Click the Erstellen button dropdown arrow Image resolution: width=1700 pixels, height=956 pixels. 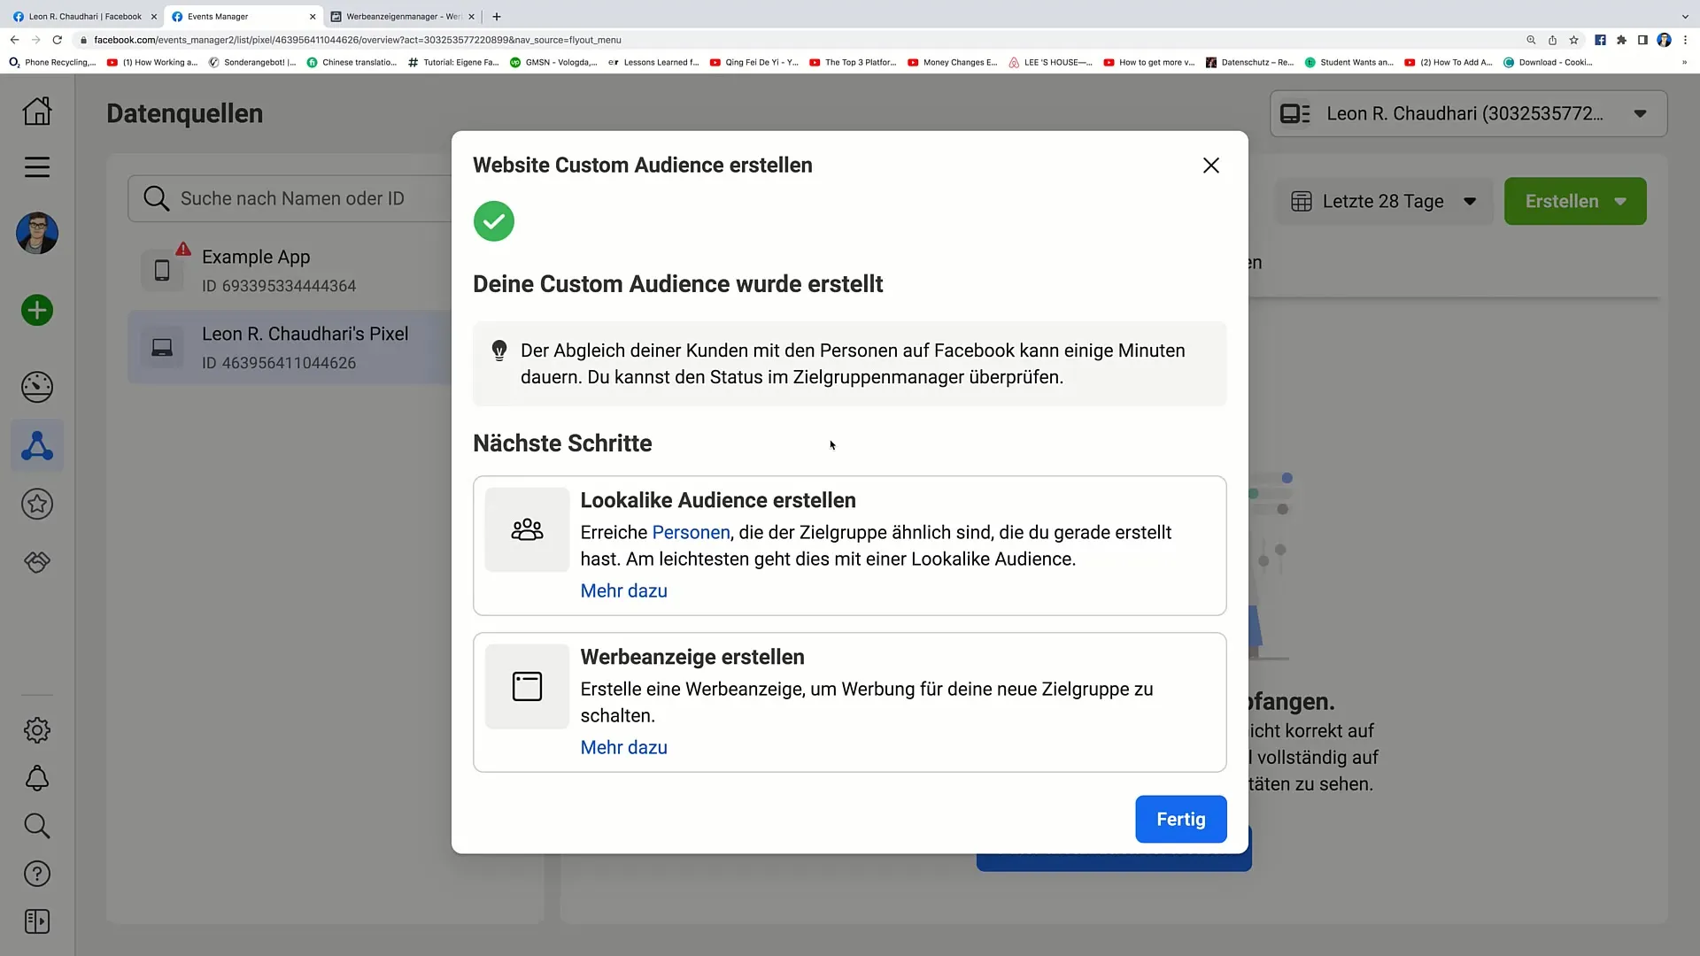point(1626,201)
